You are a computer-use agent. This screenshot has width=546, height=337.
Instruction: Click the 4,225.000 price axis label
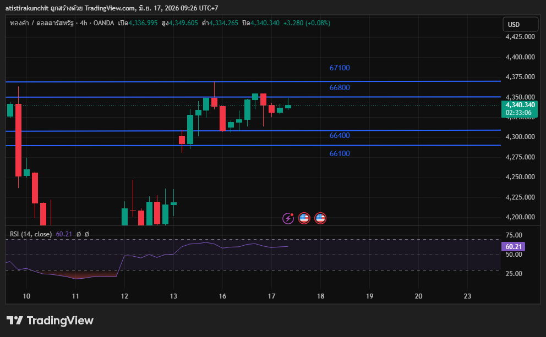click(x=520, y=197)
